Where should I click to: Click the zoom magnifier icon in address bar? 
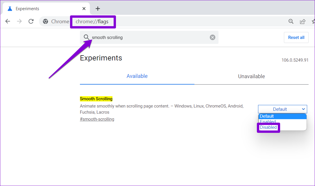point(291,21)
